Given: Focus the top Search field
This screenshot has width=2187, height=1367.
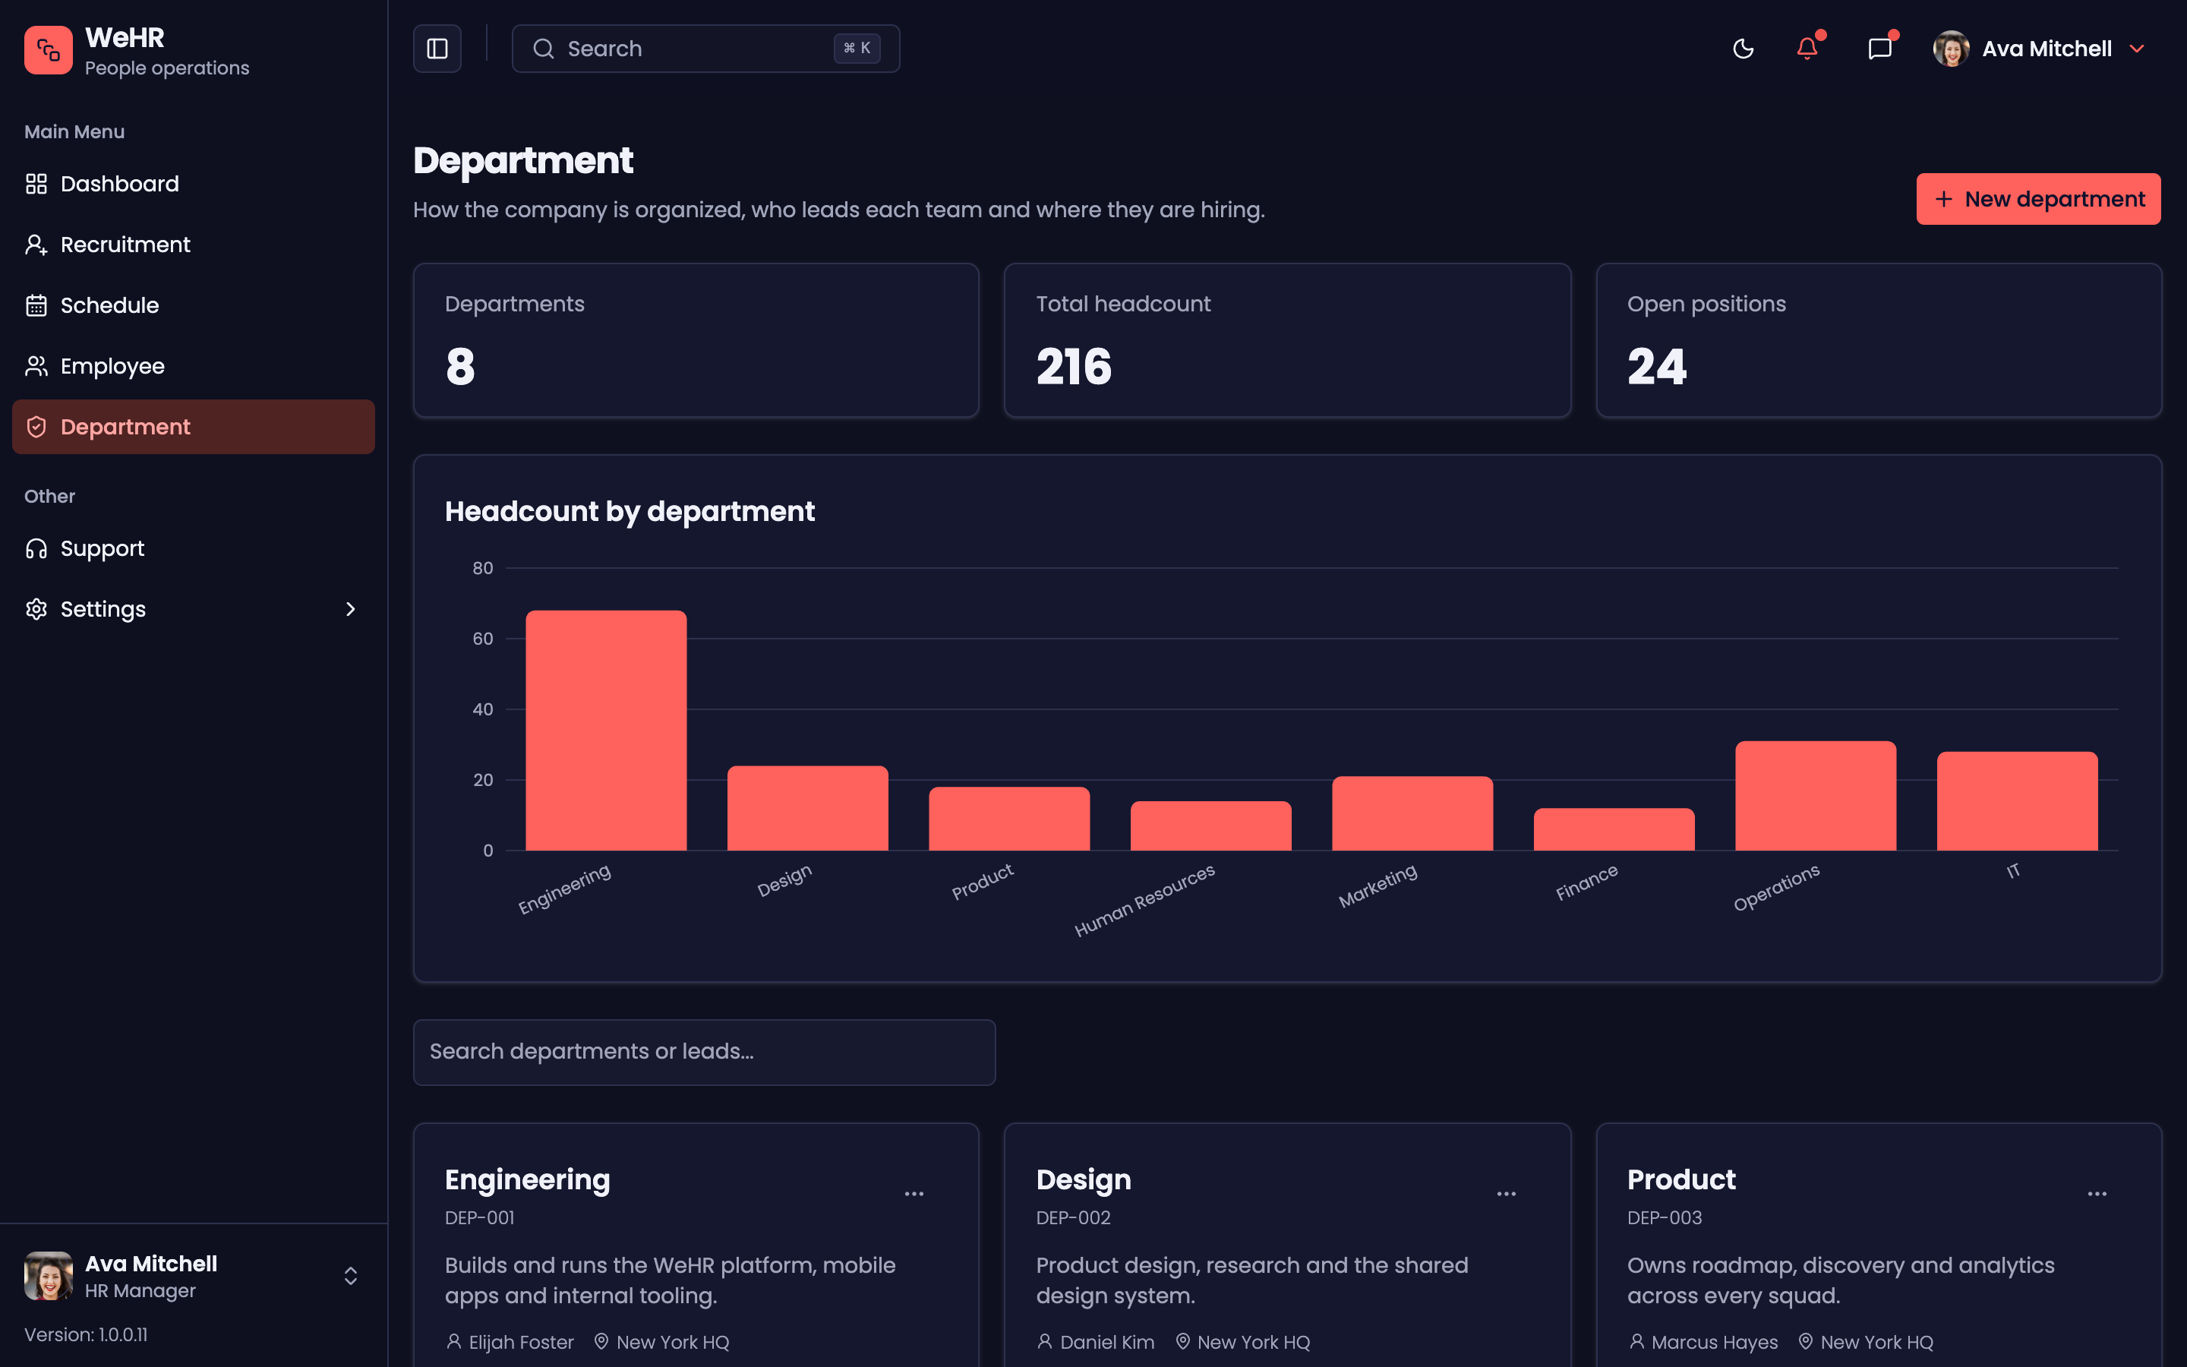Looking at the screenshot, I should click(705, 49).
